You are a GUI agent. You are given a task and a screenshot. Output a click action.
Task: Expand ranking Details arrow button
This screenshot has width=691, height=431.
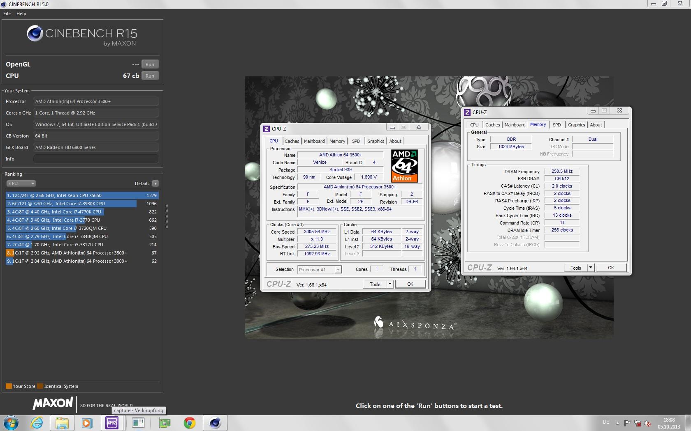click(x=155, y=183)
